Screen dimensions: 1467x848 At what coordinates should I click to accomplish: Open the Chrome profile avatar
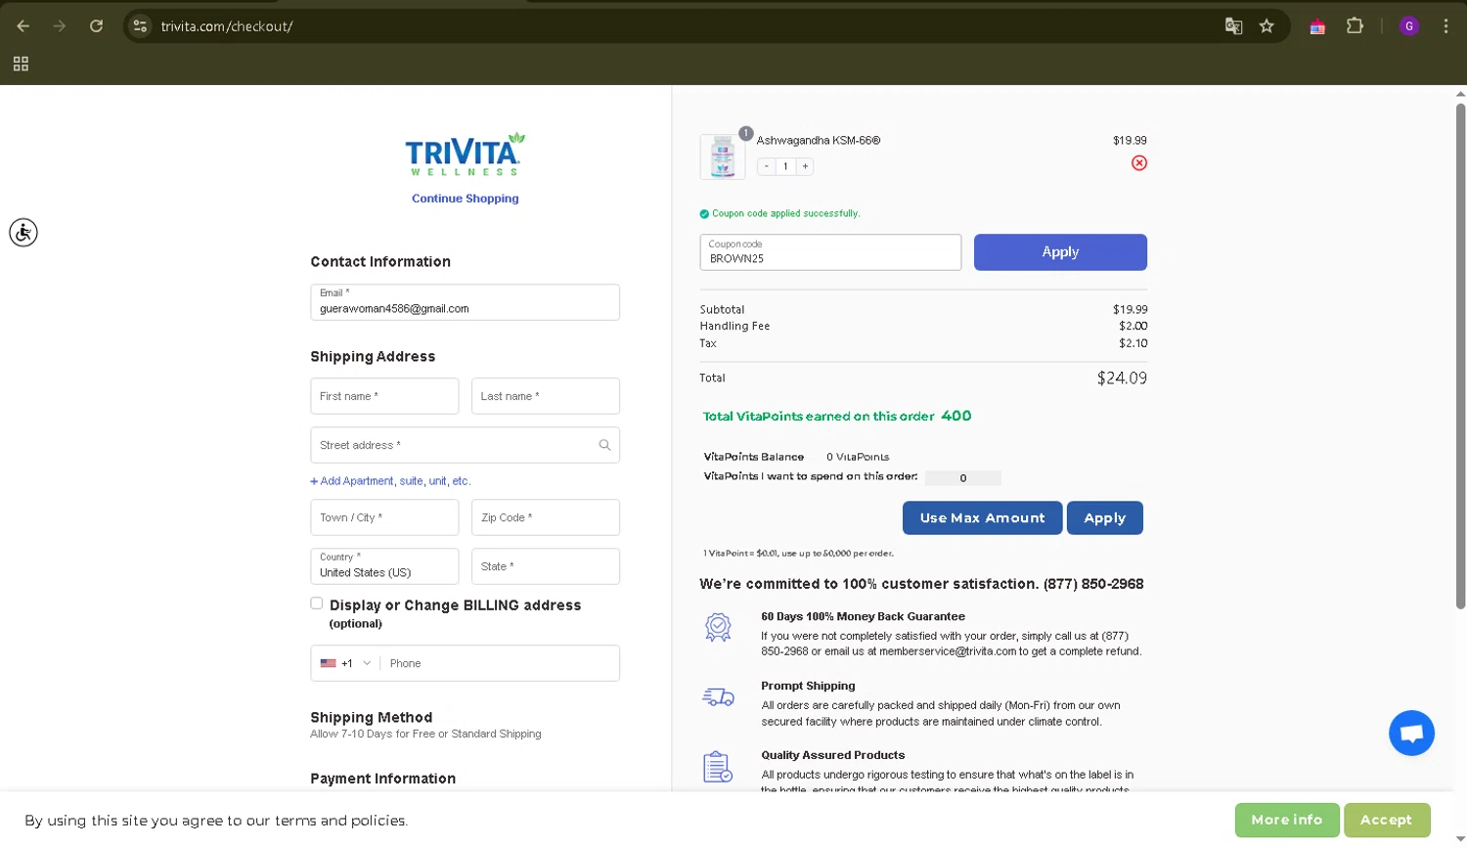pos(1409,26)
